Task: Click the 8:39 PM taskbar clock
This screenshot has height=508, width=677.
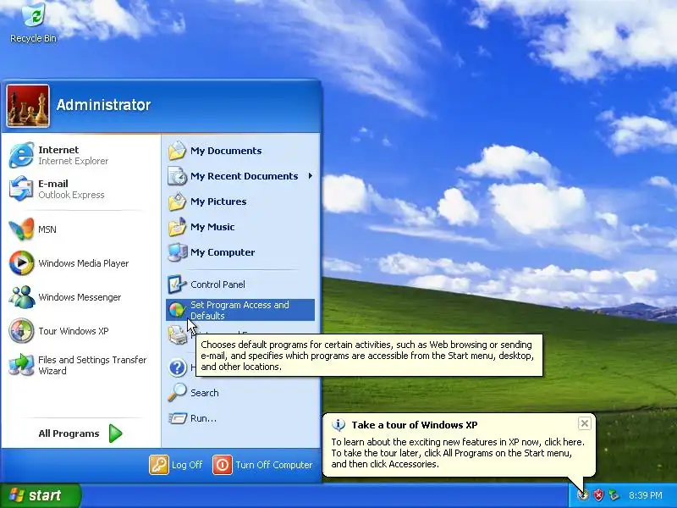Action: coord(645,495)
